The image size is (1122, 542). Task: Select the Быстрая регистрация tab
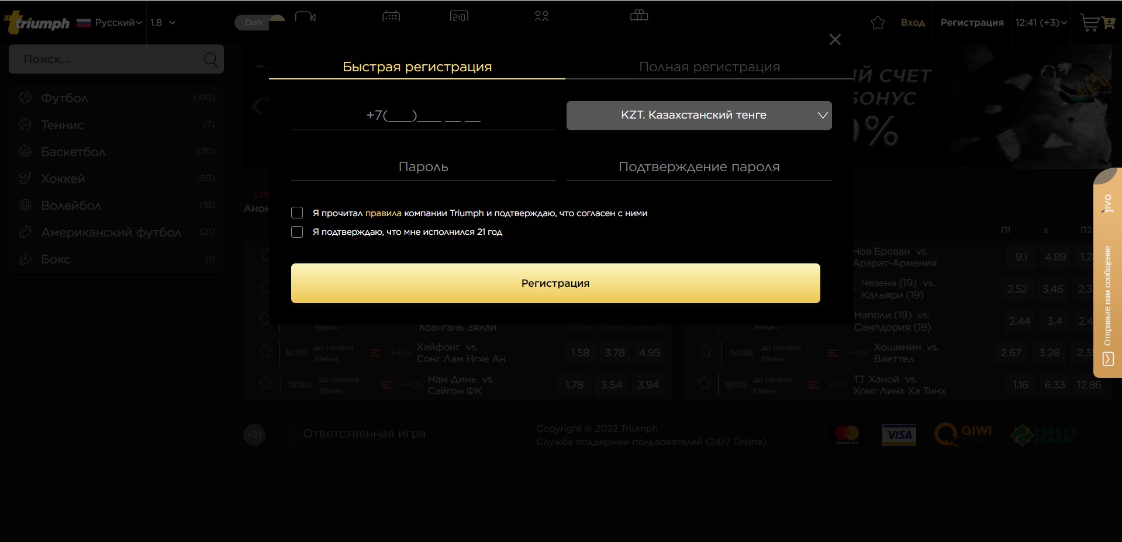[x=417, y=67]
